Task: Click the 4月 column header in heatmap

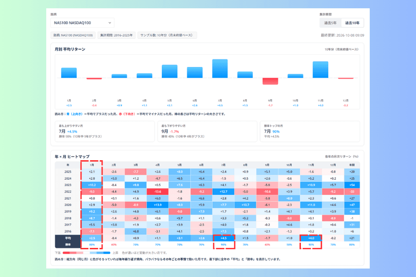Action: click(158, 165)
